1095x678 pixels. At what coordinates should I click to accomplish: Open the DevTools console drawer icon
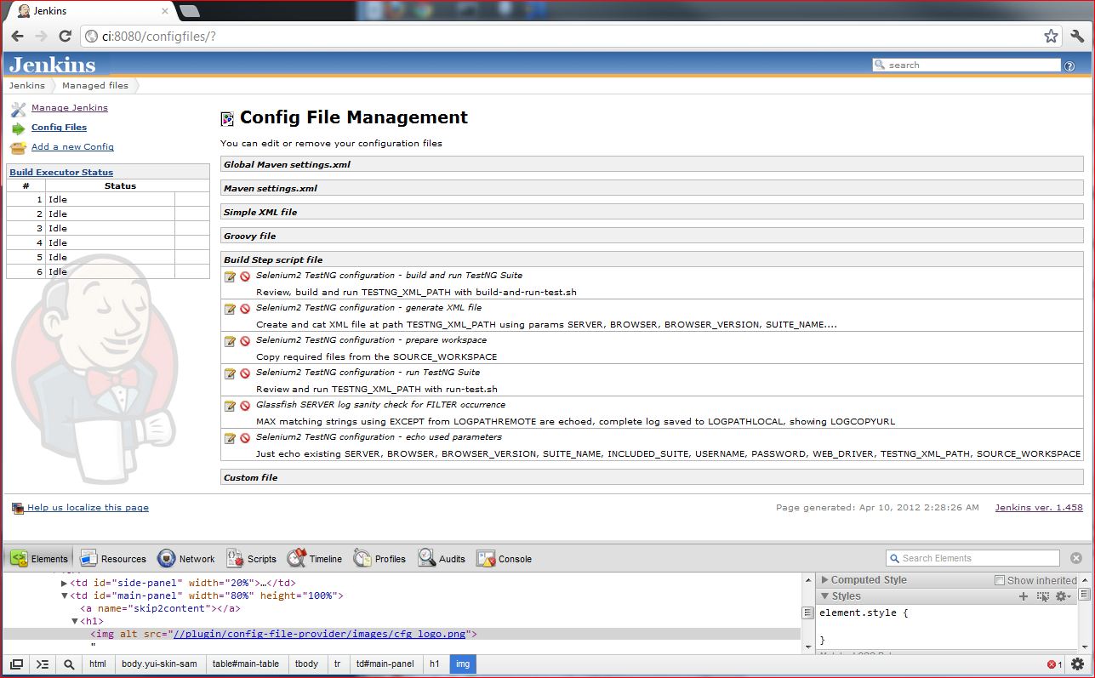click(x=42, y=664)
